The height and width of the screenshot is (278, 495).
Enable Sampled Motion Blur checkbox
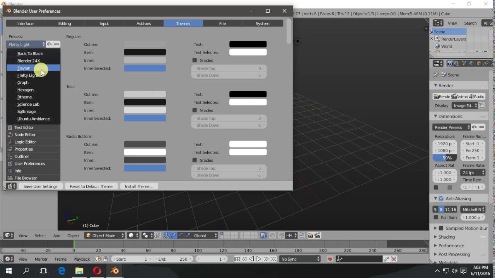(x=441, y=228)
